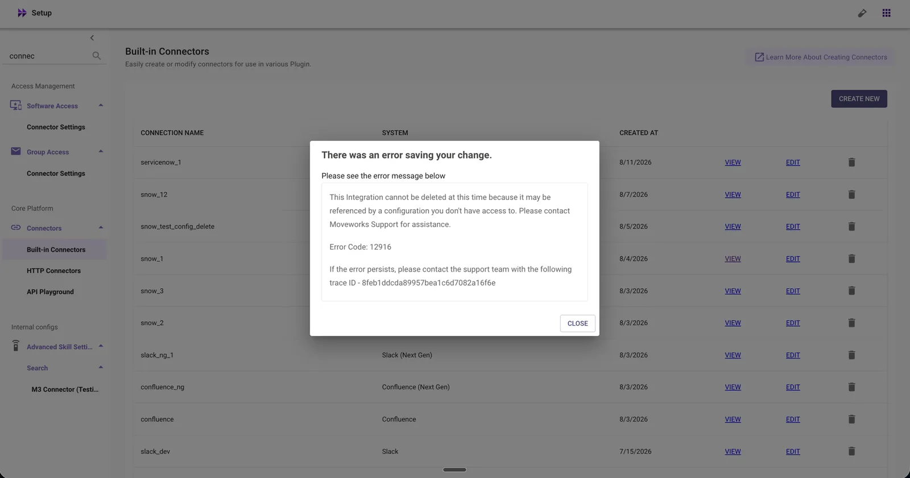Screen dimensions: 910x478
Task: Click the Connectors link icon
Action: click(x=16, y=228)
